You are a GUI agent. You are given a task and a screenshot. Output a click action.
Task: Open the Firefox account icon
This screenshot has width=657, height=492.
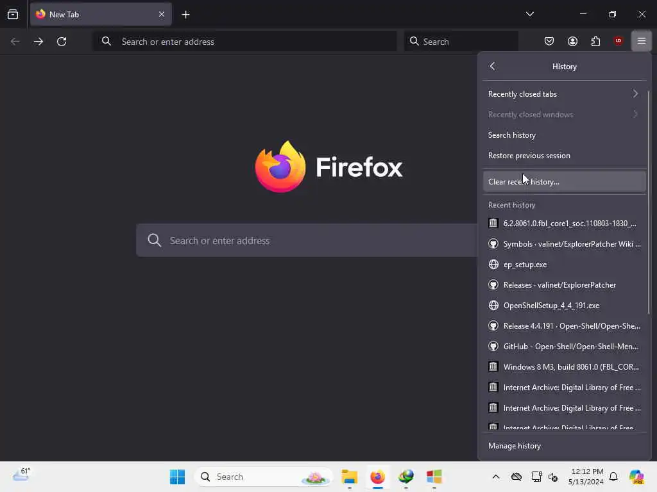click(572, 41)
